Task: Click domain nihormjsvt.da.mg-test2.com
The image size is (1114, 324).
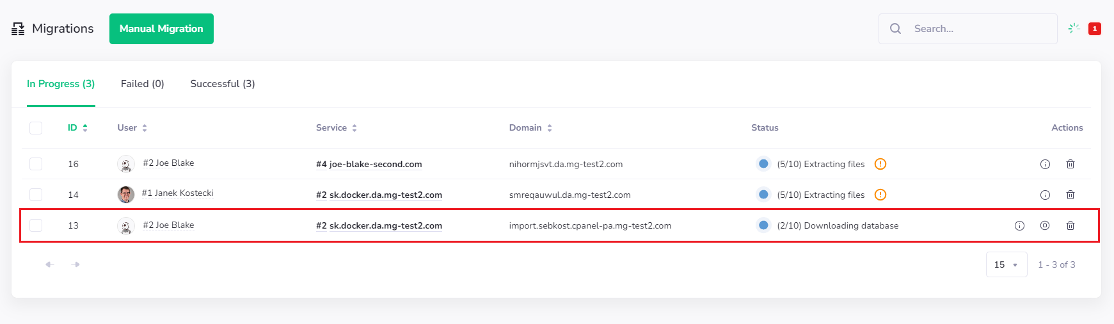Action: coord(566,164)
